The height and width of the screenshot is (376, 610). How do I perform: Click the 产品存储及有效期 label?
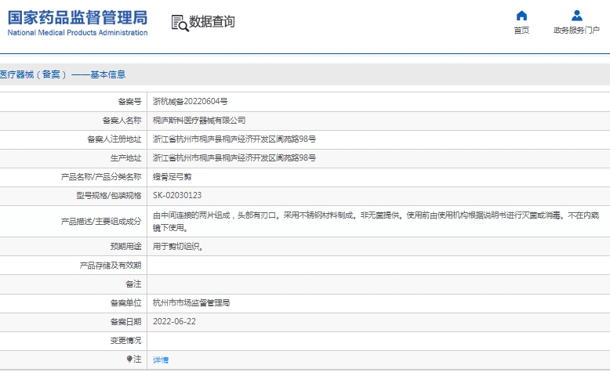(111, 266)
